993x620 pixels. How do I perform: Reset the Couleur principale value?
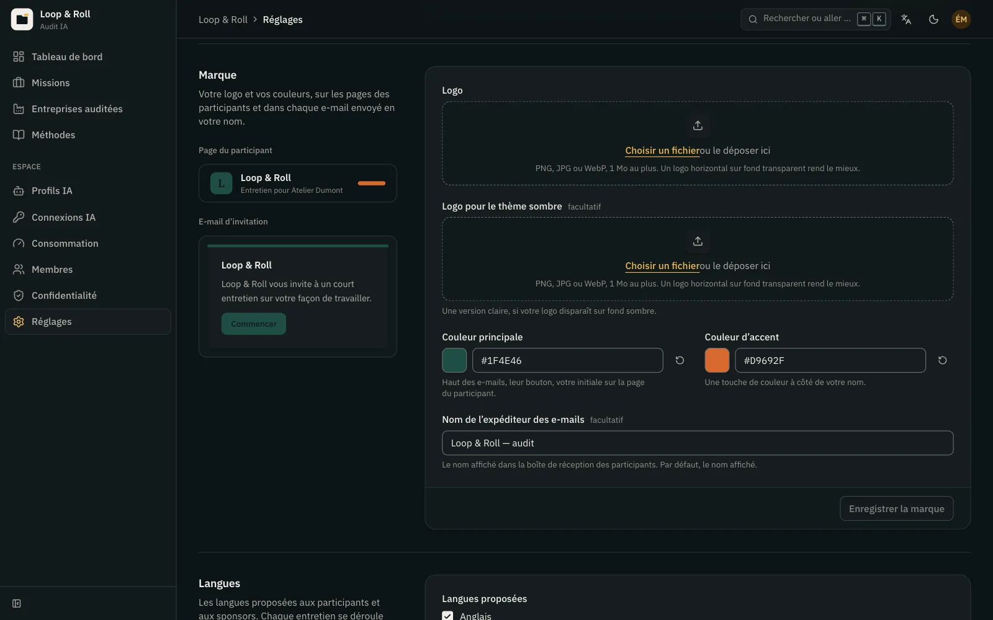tap(680, 360)
